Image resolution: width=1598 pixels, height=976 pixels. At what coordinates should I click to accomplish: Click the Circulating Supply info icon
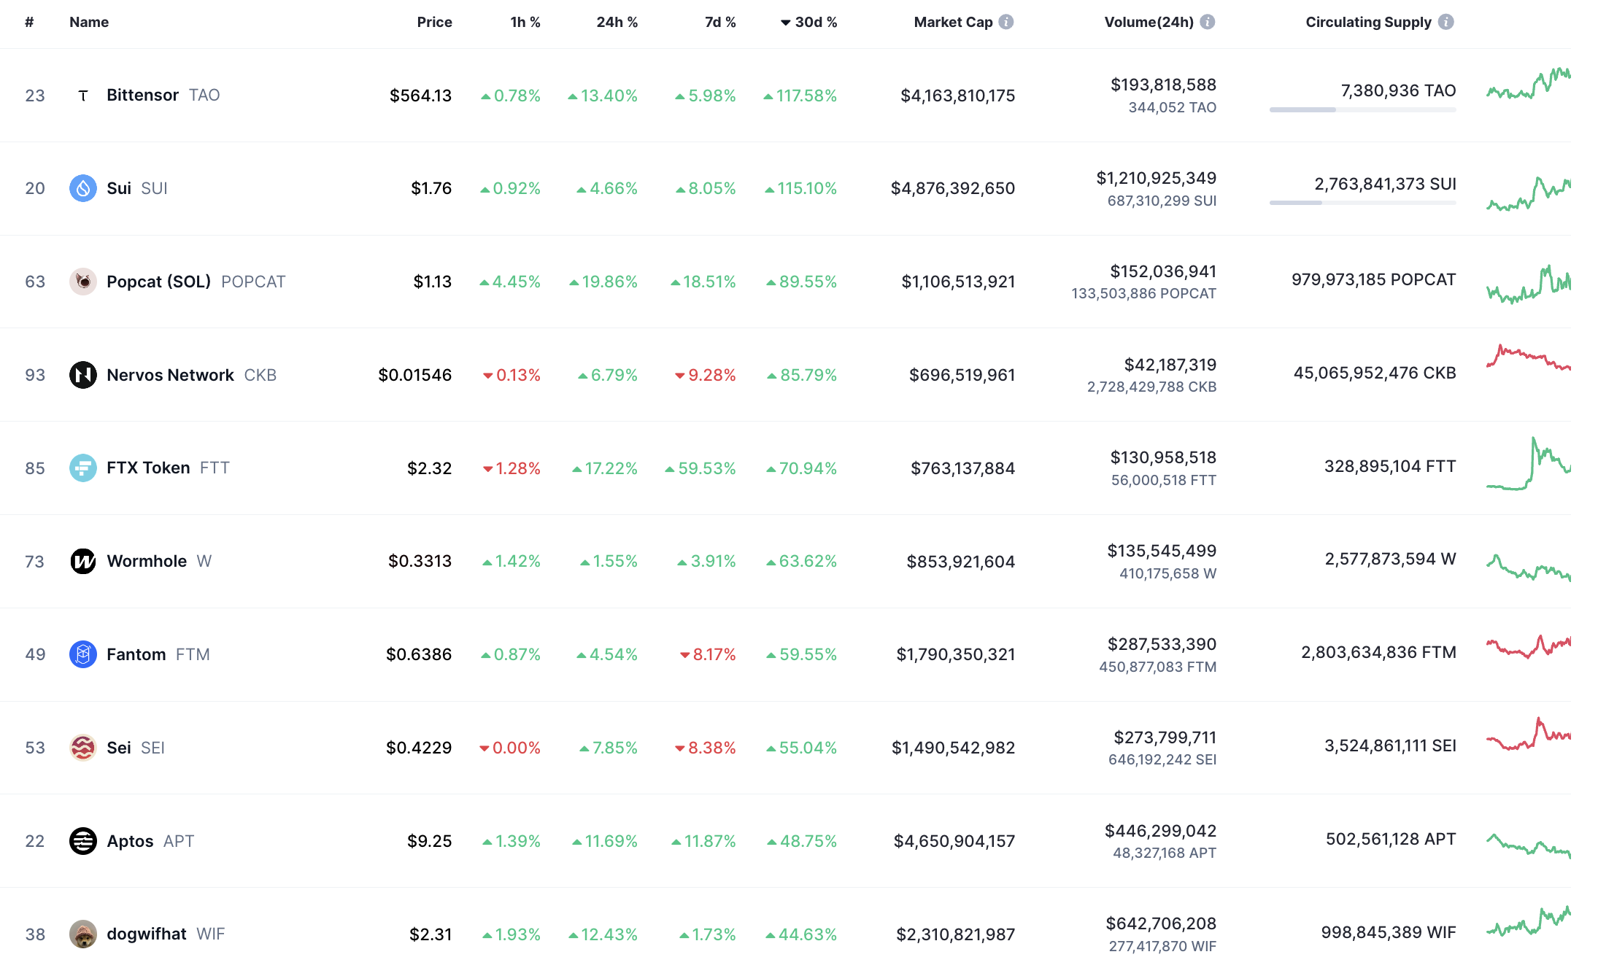1445,22
